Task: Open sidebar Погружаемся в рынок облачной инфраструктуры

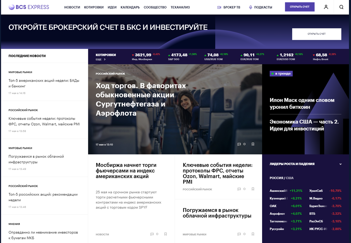Action: [x=36, y=159]
